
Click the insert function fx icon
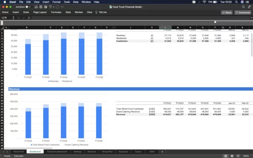(x=29, y=18)
